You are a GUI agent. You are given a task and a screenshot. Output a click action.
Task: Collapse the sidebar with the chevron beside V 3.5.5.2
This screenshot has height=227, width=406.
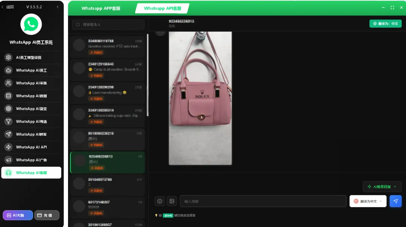point(58,7)
